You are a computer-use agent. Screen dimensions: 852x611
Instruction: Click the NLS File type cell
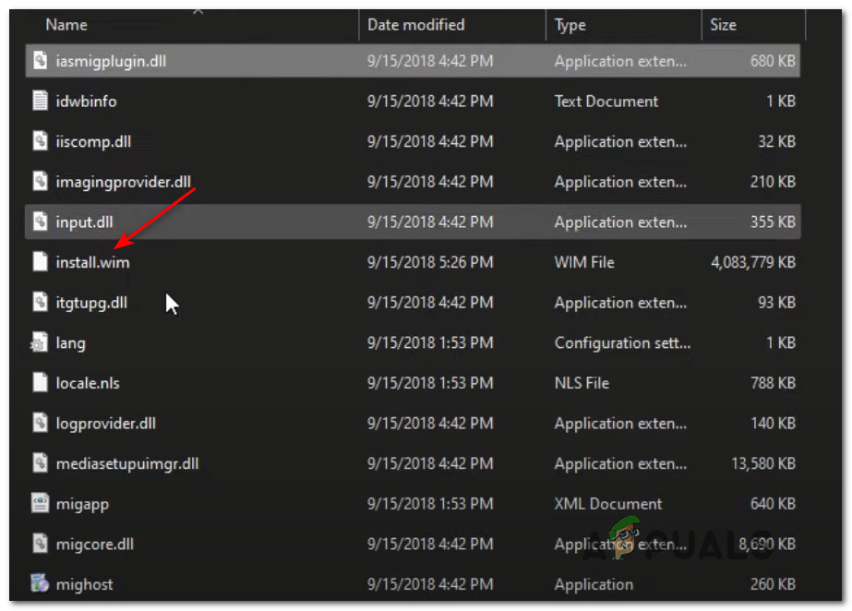pyautogui.click(x=582, y=383)
